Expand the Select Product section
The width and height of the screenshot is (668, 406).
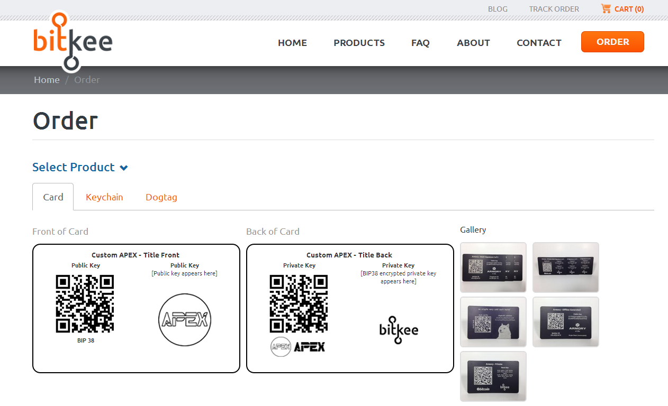(80, 167)
